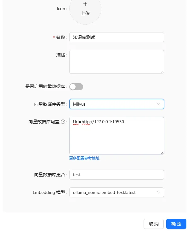Click the config textarea with Url=http://127.0.0.1:19530

[x=116, y=136]
